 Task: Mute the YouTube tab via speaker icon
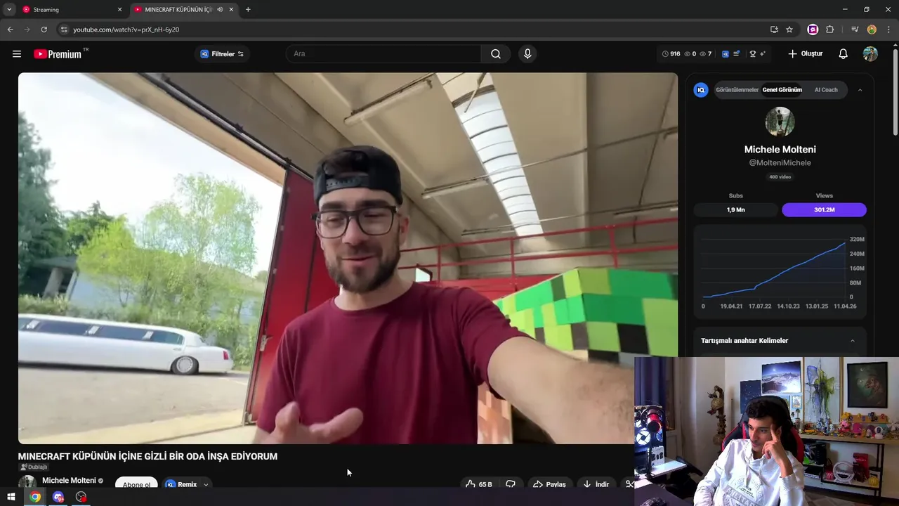coord(220,10)
